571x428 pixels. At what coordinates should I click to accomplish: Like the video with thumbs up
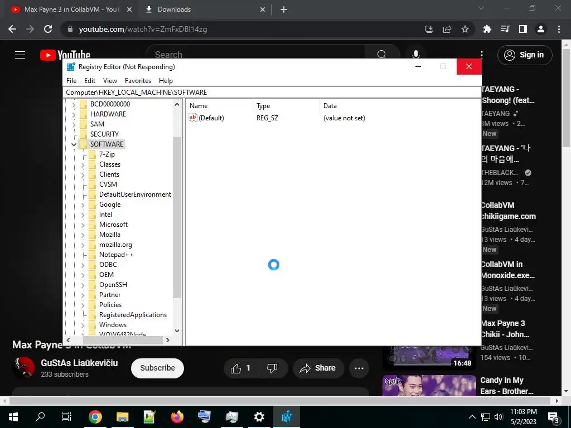point(241,368)
